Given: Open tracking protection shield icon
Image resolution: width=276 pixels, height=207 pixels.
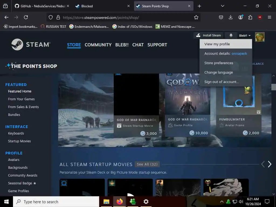Looking at the screenshot, I should (51, 18).
